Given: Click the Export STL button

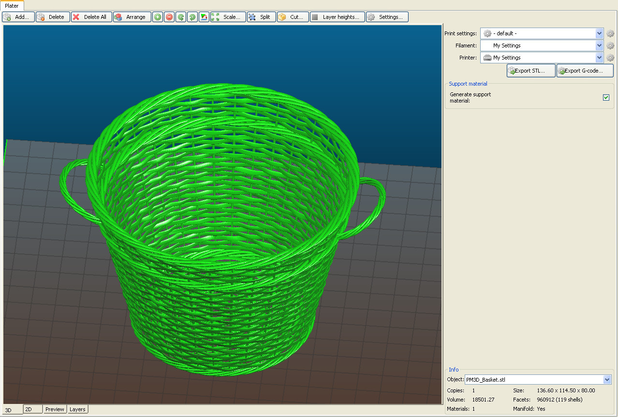Looking at the screenshot, I should click(x=530, y=71).
